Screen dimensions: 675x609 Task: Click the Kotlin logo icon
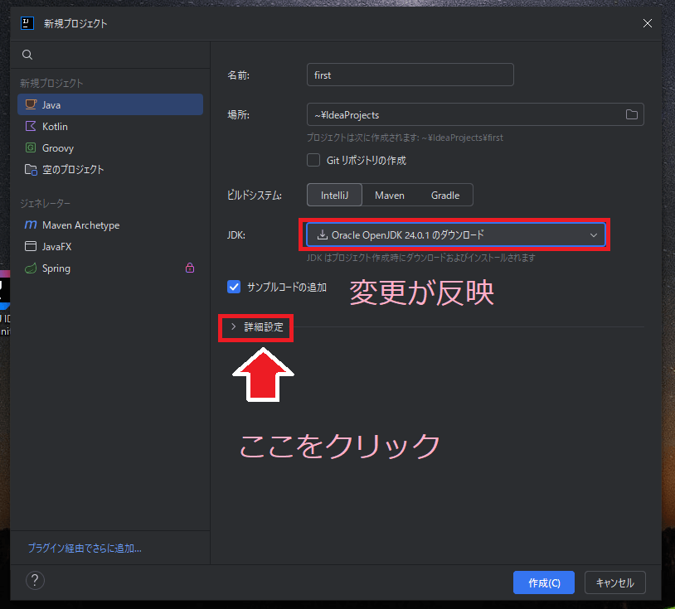click(x=31, y=126)
